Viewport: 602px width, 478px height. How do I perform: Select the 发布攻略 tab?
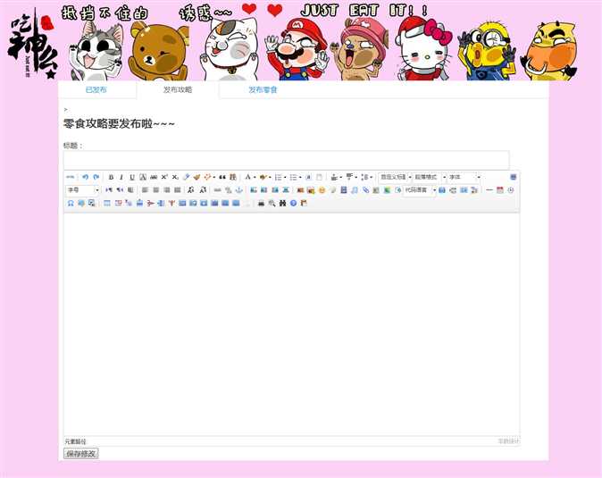point(178,90)
